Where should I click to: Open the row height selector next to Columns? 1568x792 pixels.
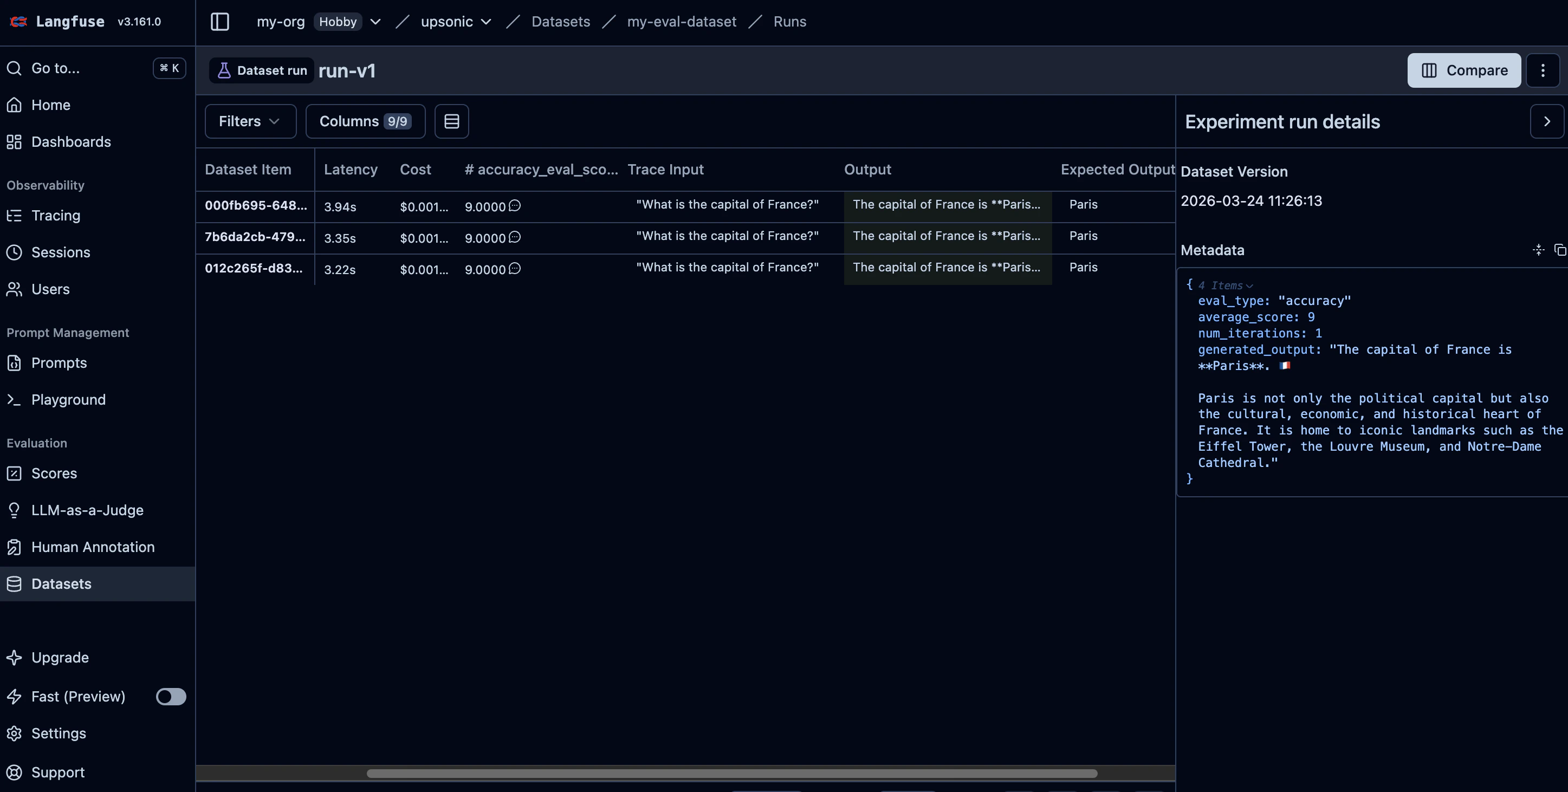point(452,121)
